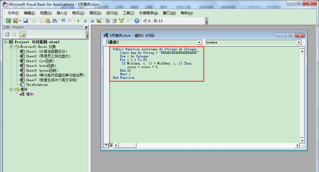Collapse the Project (5月案例.xlsm) node
This screenshot has height=172, width=319.
point(6,42)
